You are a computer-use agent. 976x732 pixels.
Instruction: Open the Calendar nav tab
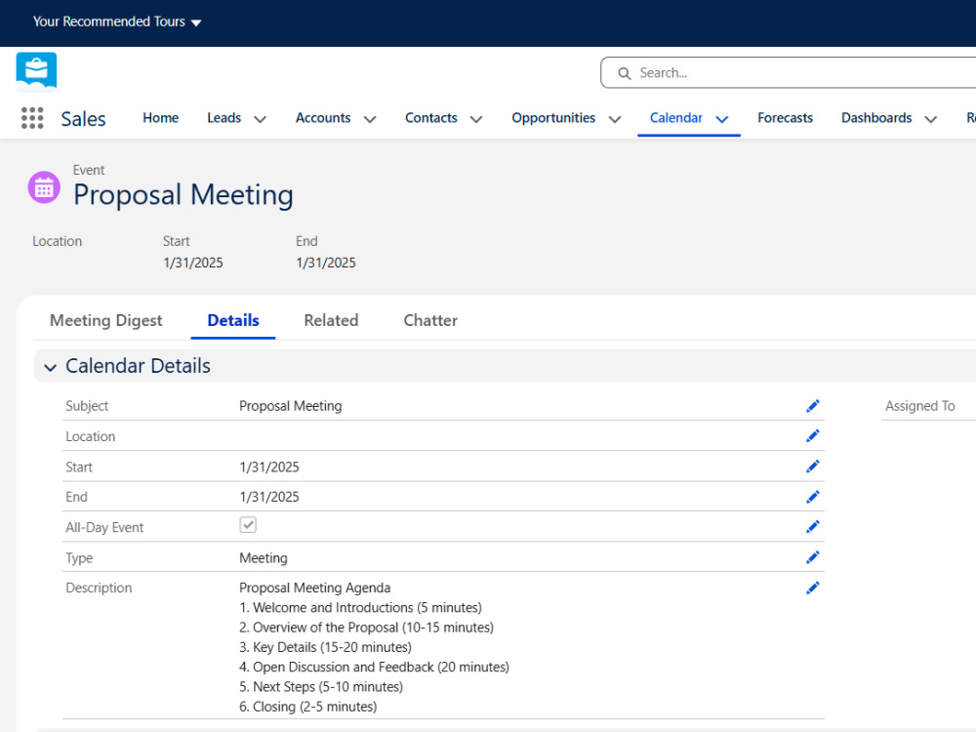point(676,118)
